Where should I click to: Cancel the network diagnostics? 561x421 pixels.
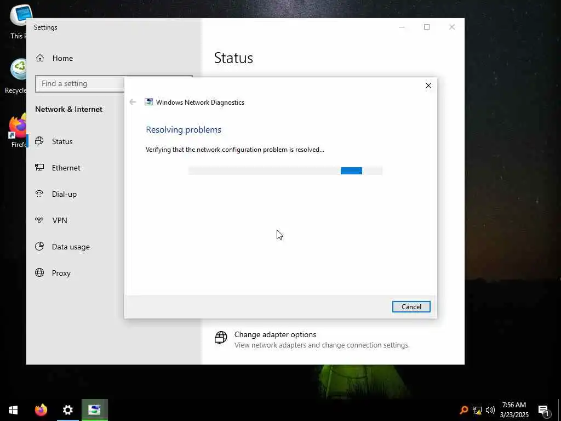click(411, 307)
